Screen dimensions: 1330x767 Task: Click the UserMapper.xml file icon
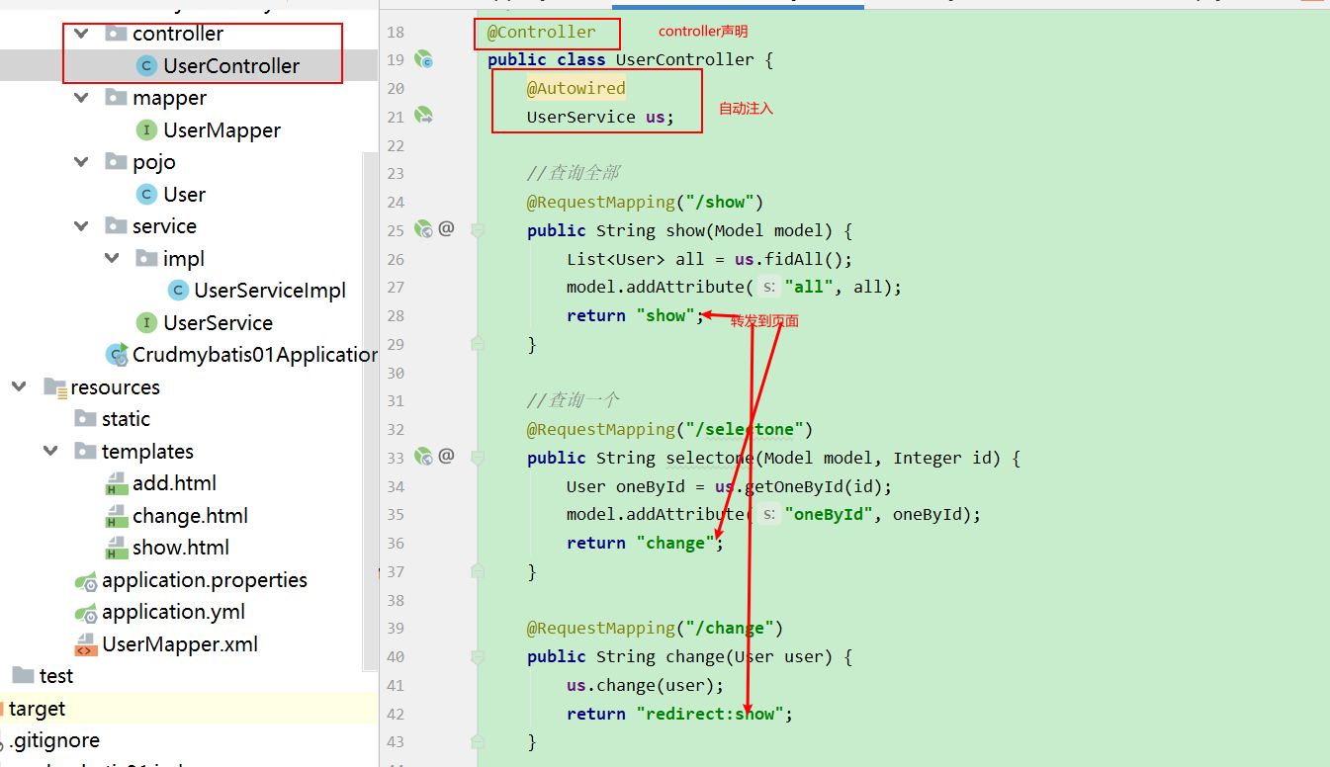85,645
